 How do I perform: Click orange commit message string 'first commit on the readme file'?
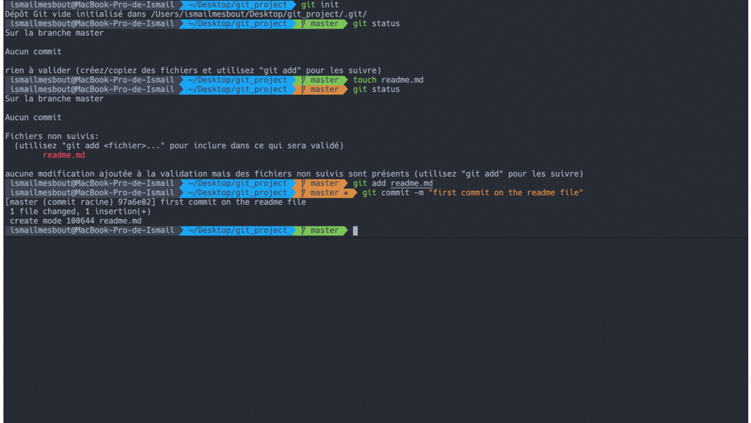click(505, 192)
